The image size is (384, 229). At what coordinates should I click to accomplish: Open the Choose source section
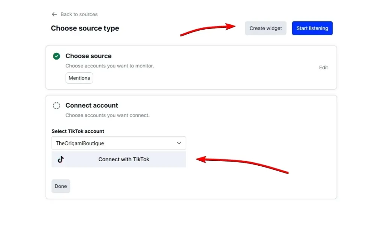tap(88, 56)
